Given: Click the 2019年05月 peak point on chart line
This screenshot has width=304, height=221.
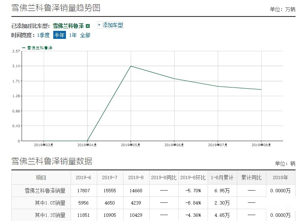Looking at the screenshot, I should tap(131, 66).
